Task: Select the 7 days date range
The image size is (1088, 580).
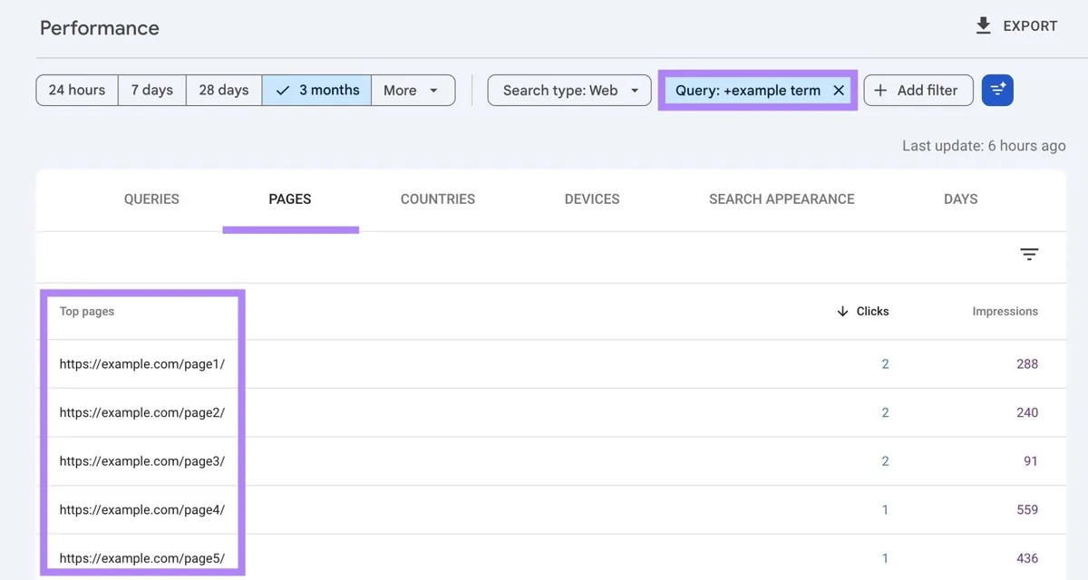Action: coord(152,90)
